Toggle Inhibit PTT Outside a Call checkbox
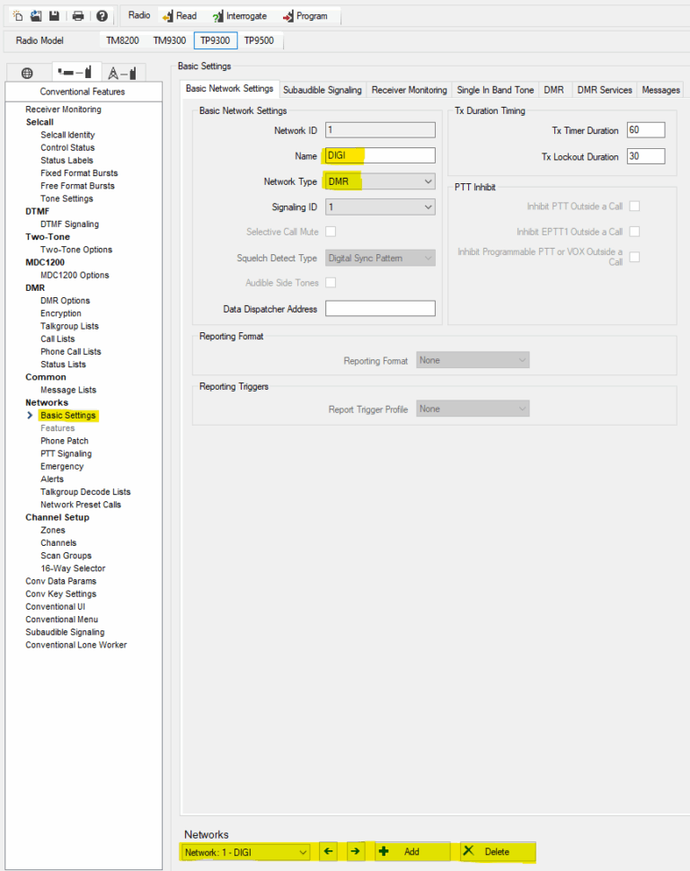 pos(634,207)
